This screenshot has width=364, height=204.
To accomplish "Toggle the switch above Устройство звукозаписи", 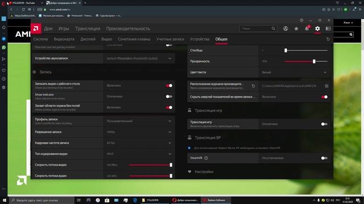I will coord(169,45).
